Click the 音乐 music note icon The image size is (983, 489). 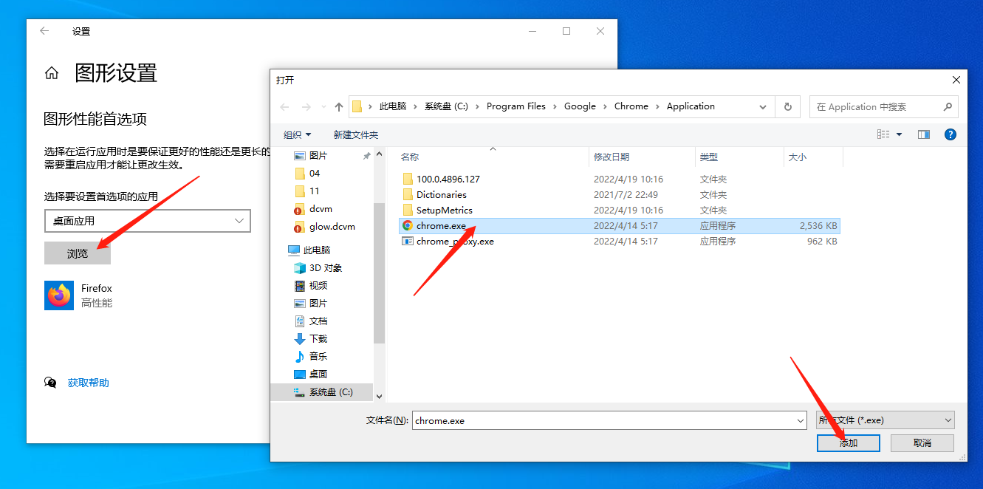pos(300,357)
